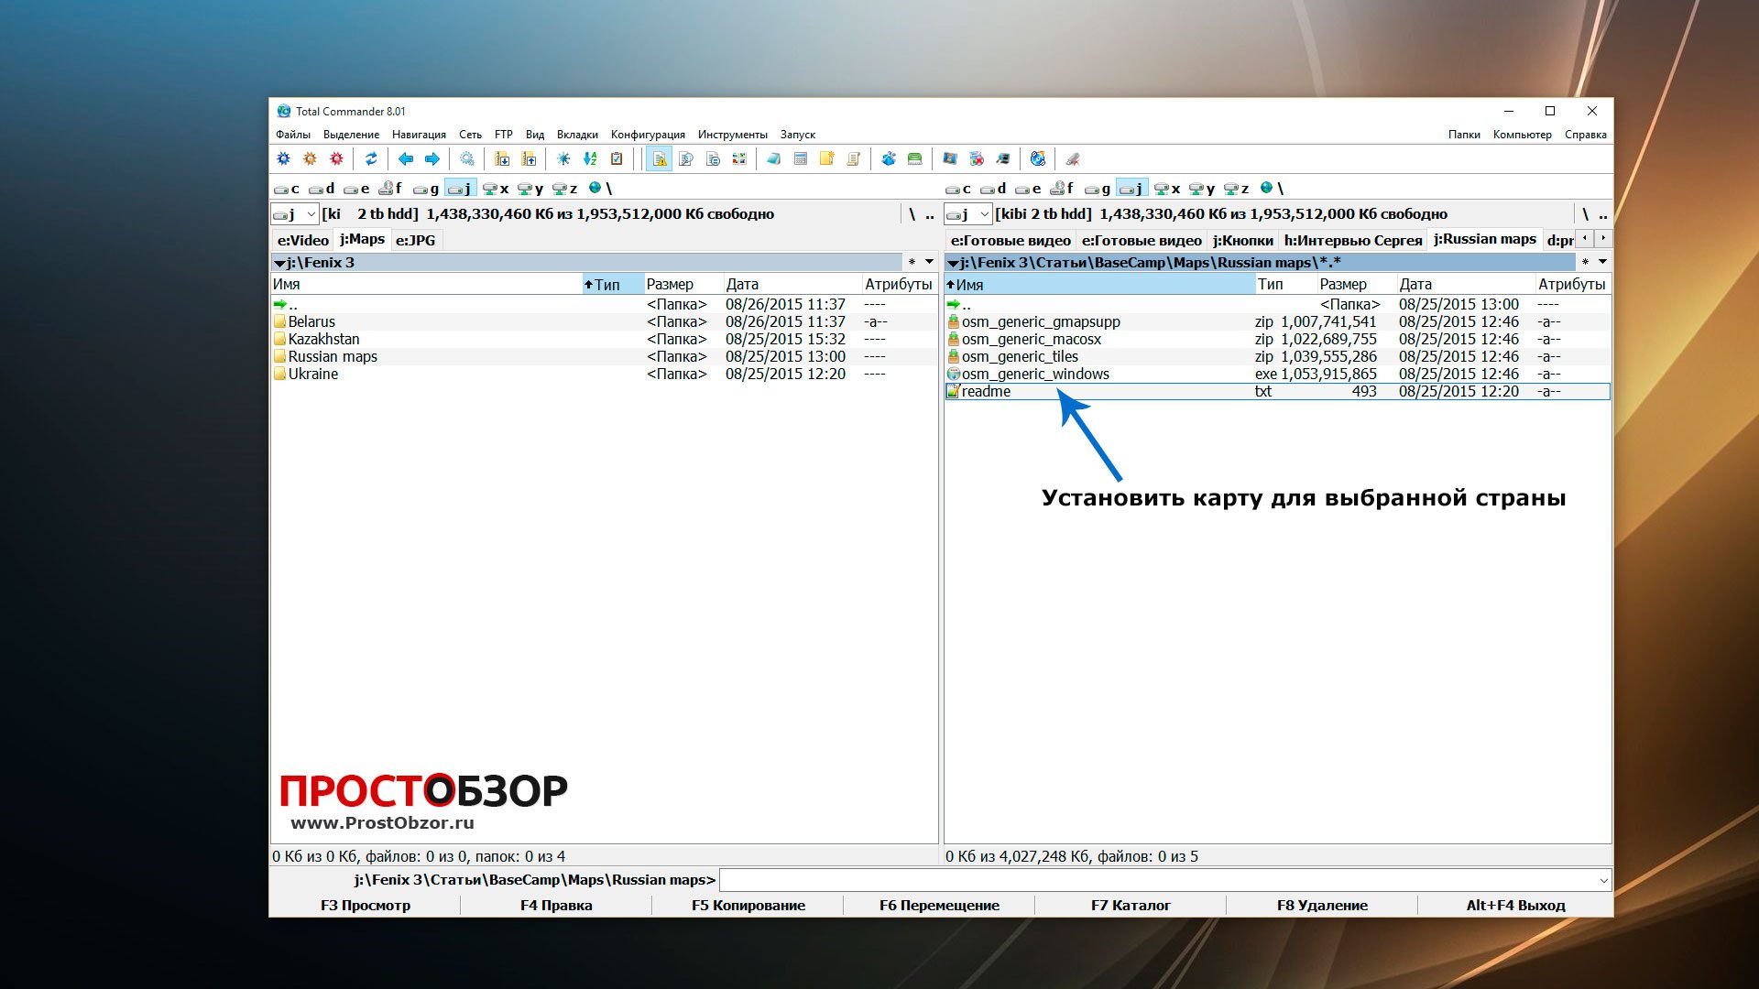Screen dimensions: 1759x989
Task: Select the readme txt file
Action: (x=1277, y=391)
